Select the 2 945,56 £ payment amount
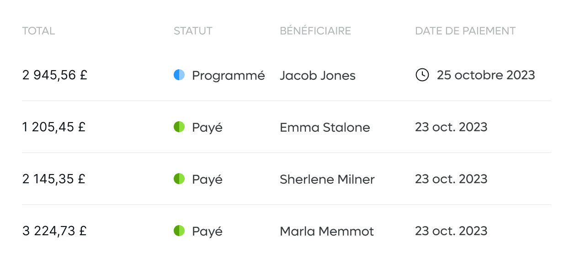The height and width of the screenshot is (278, 575). 55,75
